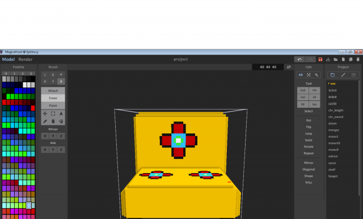Open the wrench settings in the Edit panel
Viewport: 363px width, 219px height.
click(316, 75)
